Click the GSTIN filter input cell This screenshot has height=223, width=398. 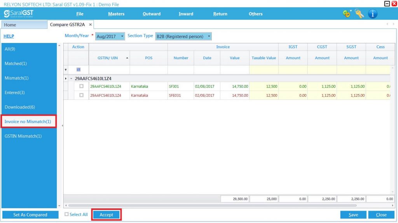tap(109, 70)
